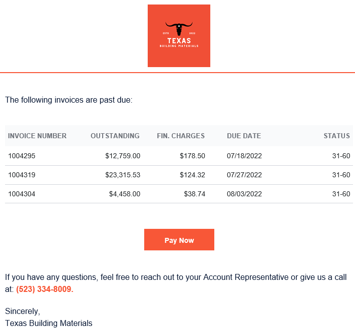The height and width of the screenshot is (329, 355).
Task: Select the Invoice Number column header
Action: coord(37,136)
